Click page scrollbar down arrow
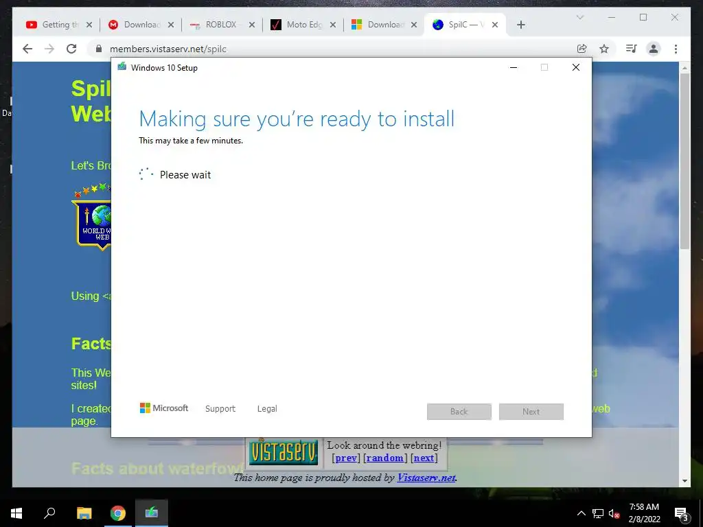Image resolution: width=703 pixels, height=527 pixels. click(684, 481)
